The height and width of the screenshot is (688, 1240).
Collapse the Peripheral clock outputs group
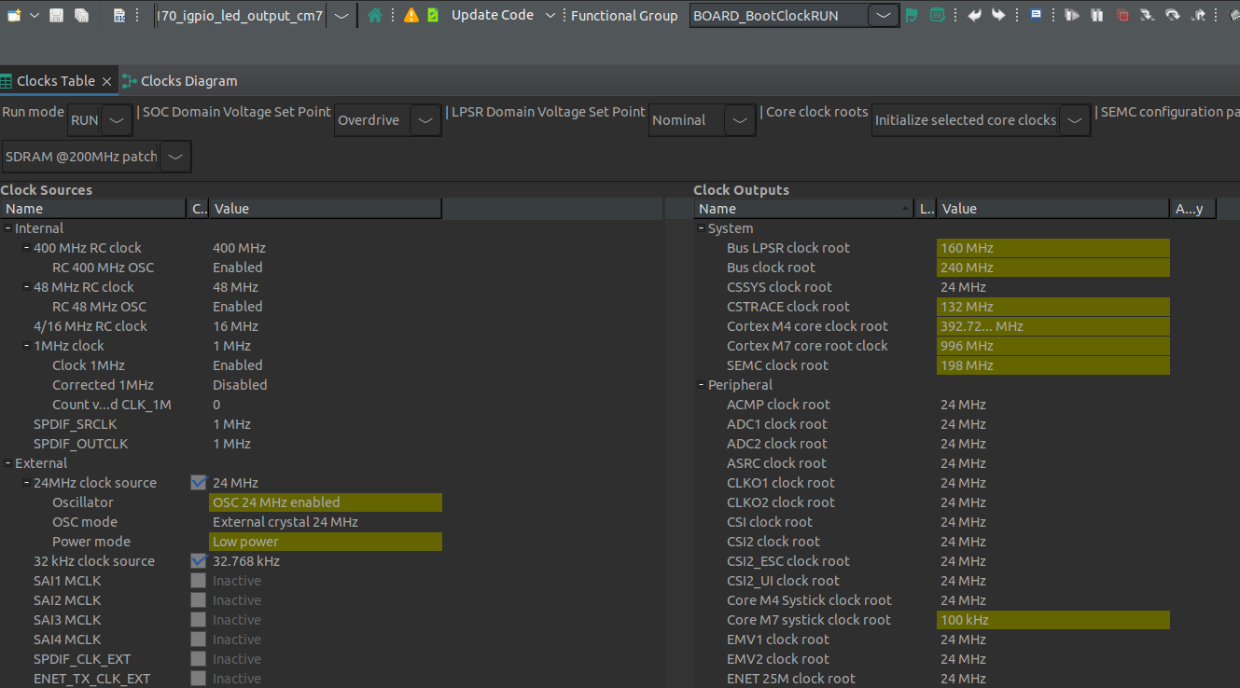(x=701, y=384)
